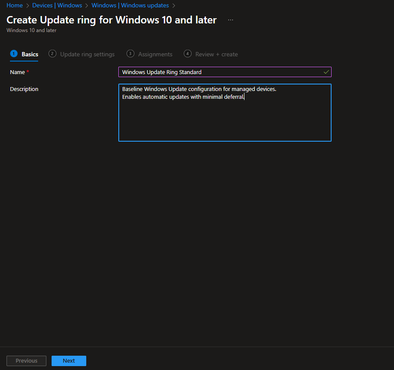This screenshot has height=370, width=394.
Task: Click inside the Description text area
Action: coord(225,117)
